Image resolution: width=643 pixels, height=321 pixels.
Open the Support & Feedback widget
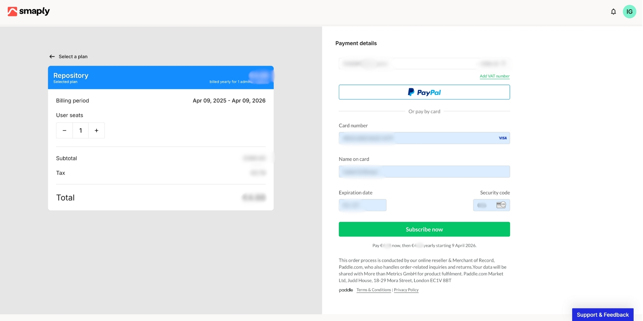point(602,315)
